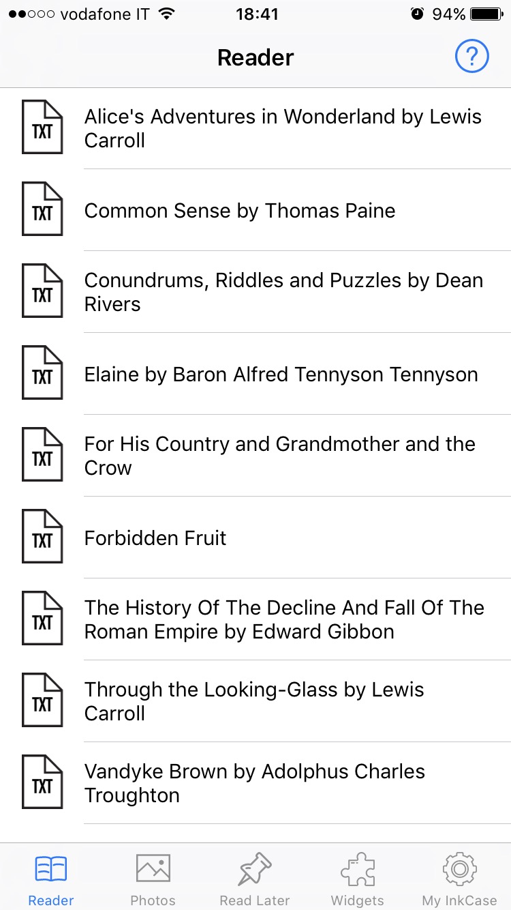Screen dimensions: 511x910
Task: Open the Widgets tab
Action: coord(357,879)
